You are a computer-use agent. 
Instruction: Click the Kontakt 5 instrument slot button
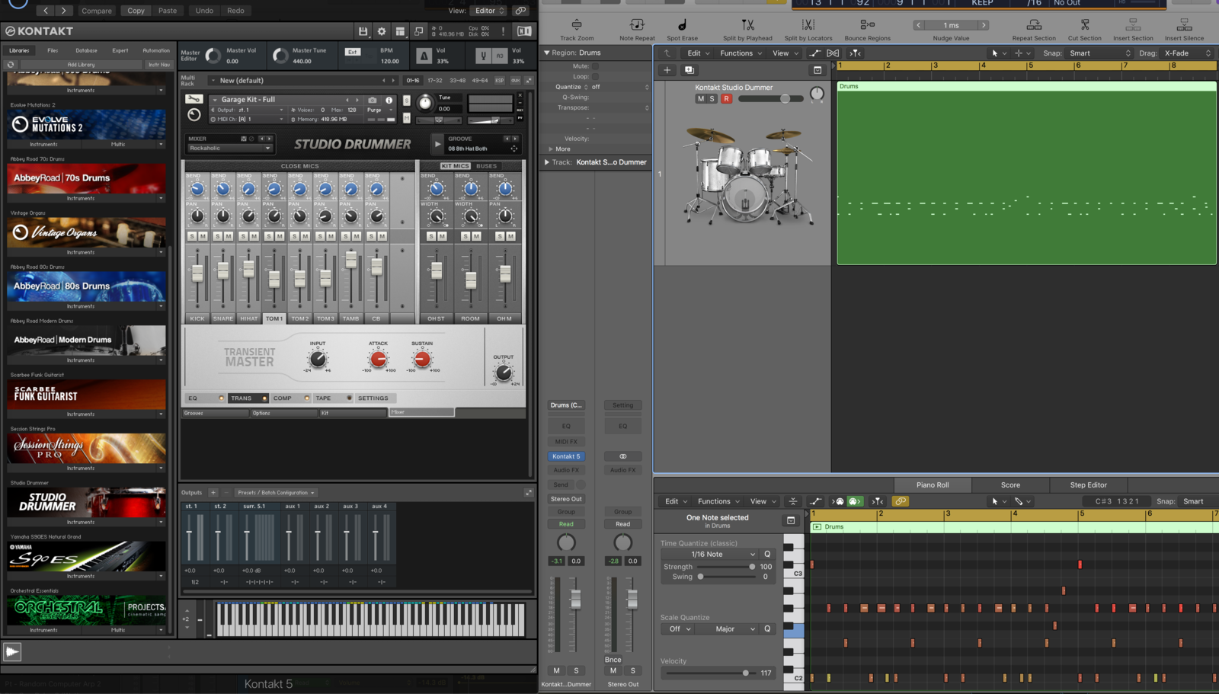pyautogui.click(x=566, y=456)
